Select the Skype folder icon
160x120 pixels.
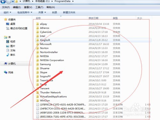click(x=37, y=72)
